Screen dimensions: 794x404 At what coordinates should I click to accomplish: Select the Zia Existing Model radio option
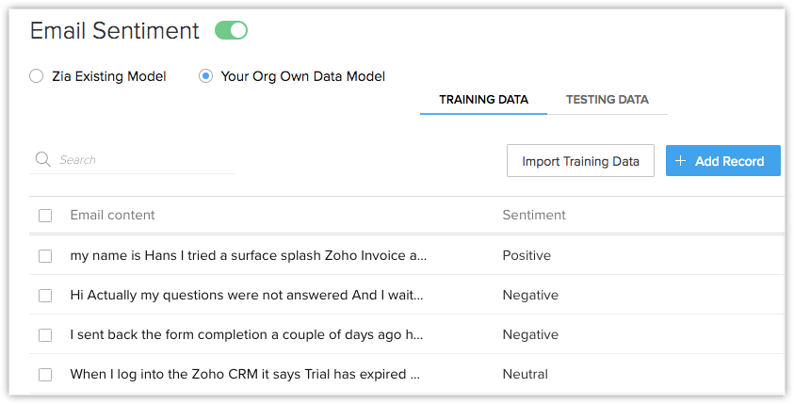tap(36, 76)
